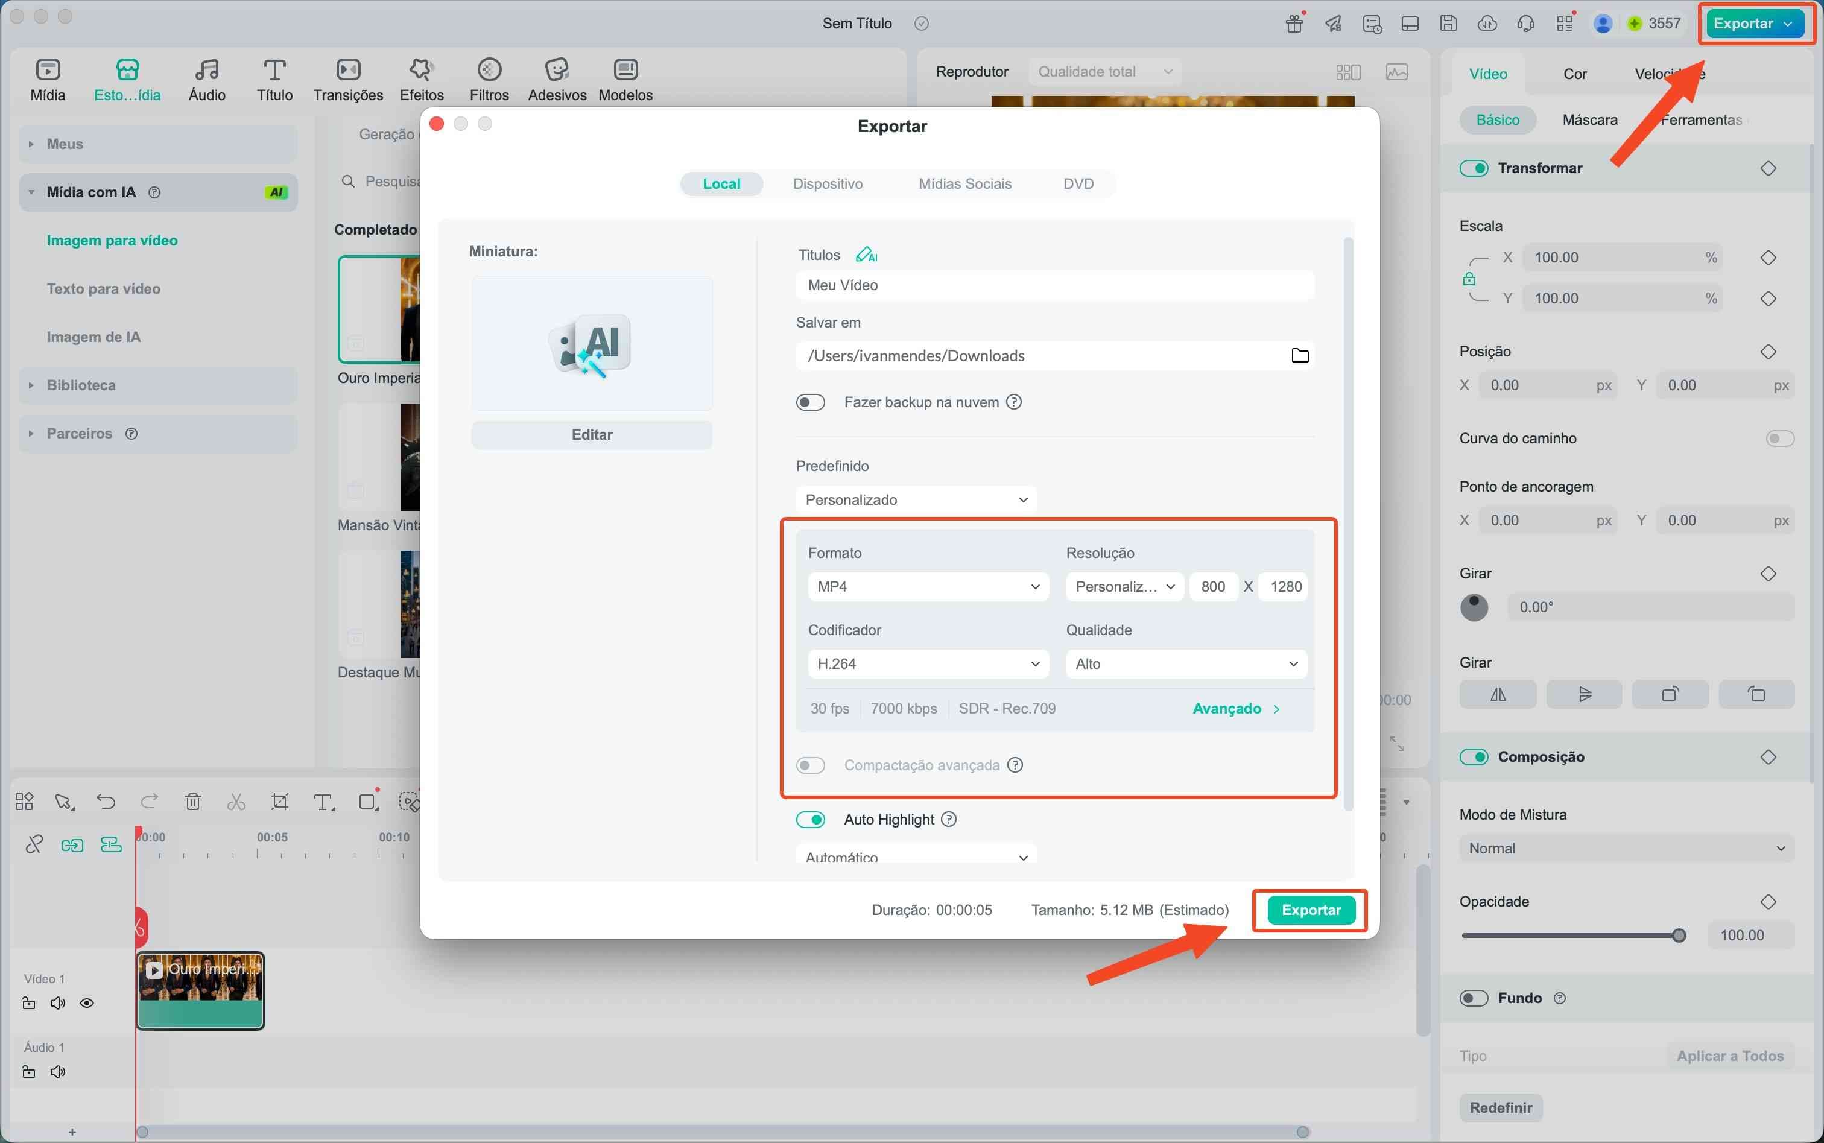Image resolution: width=1824 pixels, height=1143 pixels.
Task: Click the folder icon in Salvar em
Action: (1299, 355)
